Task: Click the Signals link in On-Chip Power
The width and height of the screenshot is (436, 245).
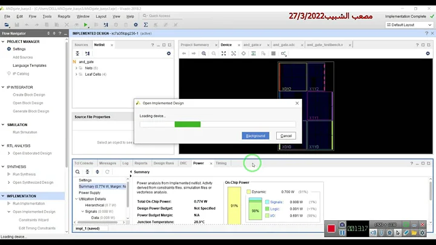Action: click(276, 202)
